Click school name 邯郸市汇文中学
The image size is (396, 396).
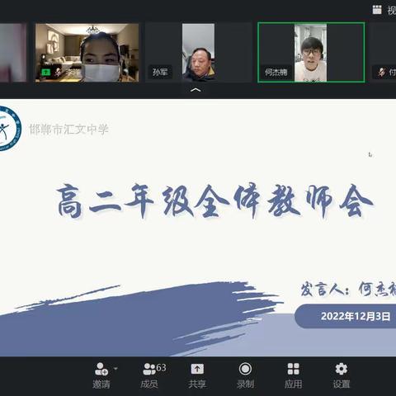click(x=69, y=130)
